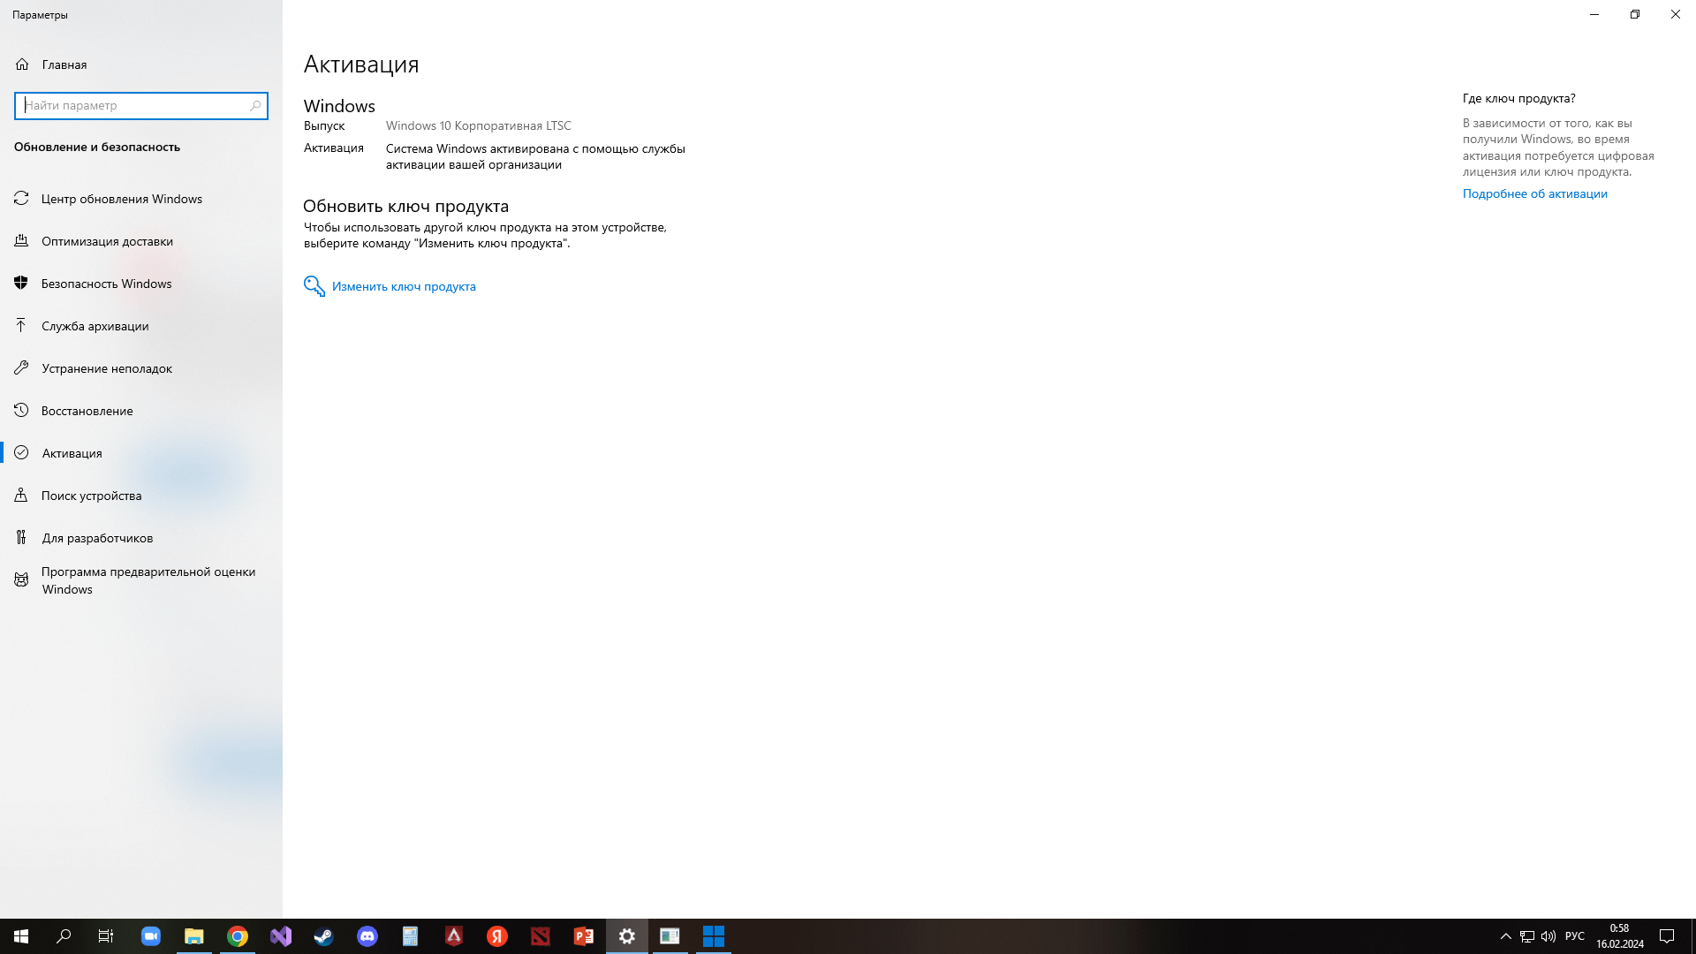
Task: Open the clock and date flyout
Action: (1619, 936)
